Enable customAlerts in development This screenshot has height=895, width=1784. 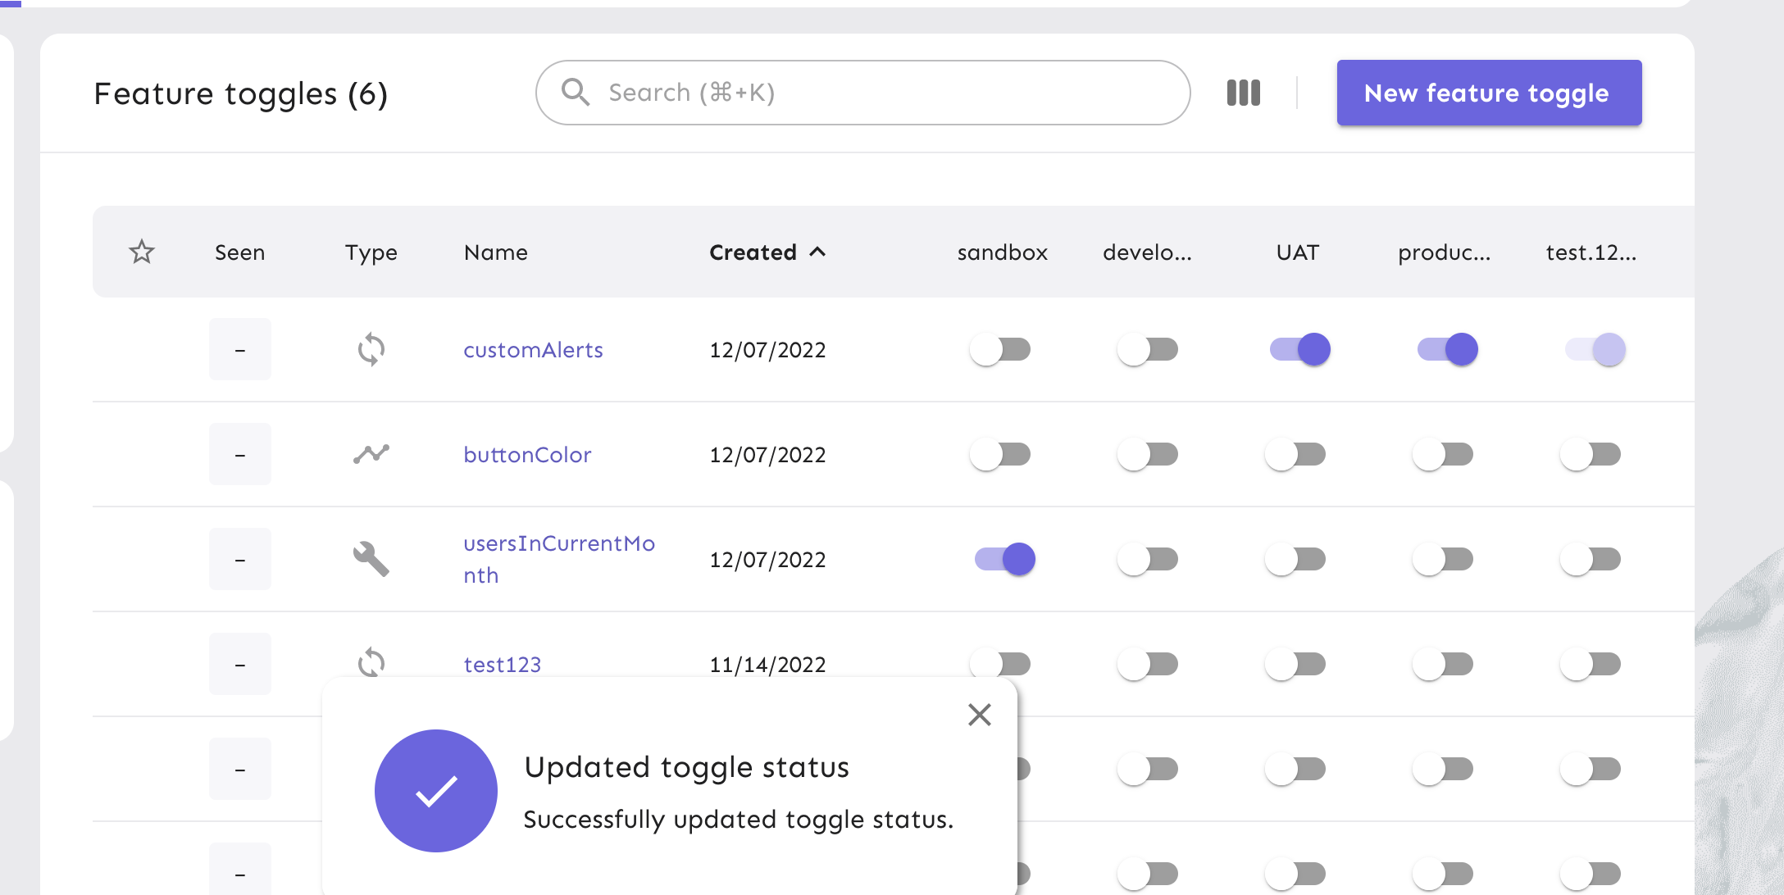pyautogui.click(x=1148, y=349)
